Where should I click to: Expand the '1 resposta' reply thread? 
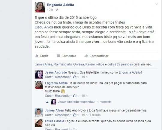click(x=104, y=102)
